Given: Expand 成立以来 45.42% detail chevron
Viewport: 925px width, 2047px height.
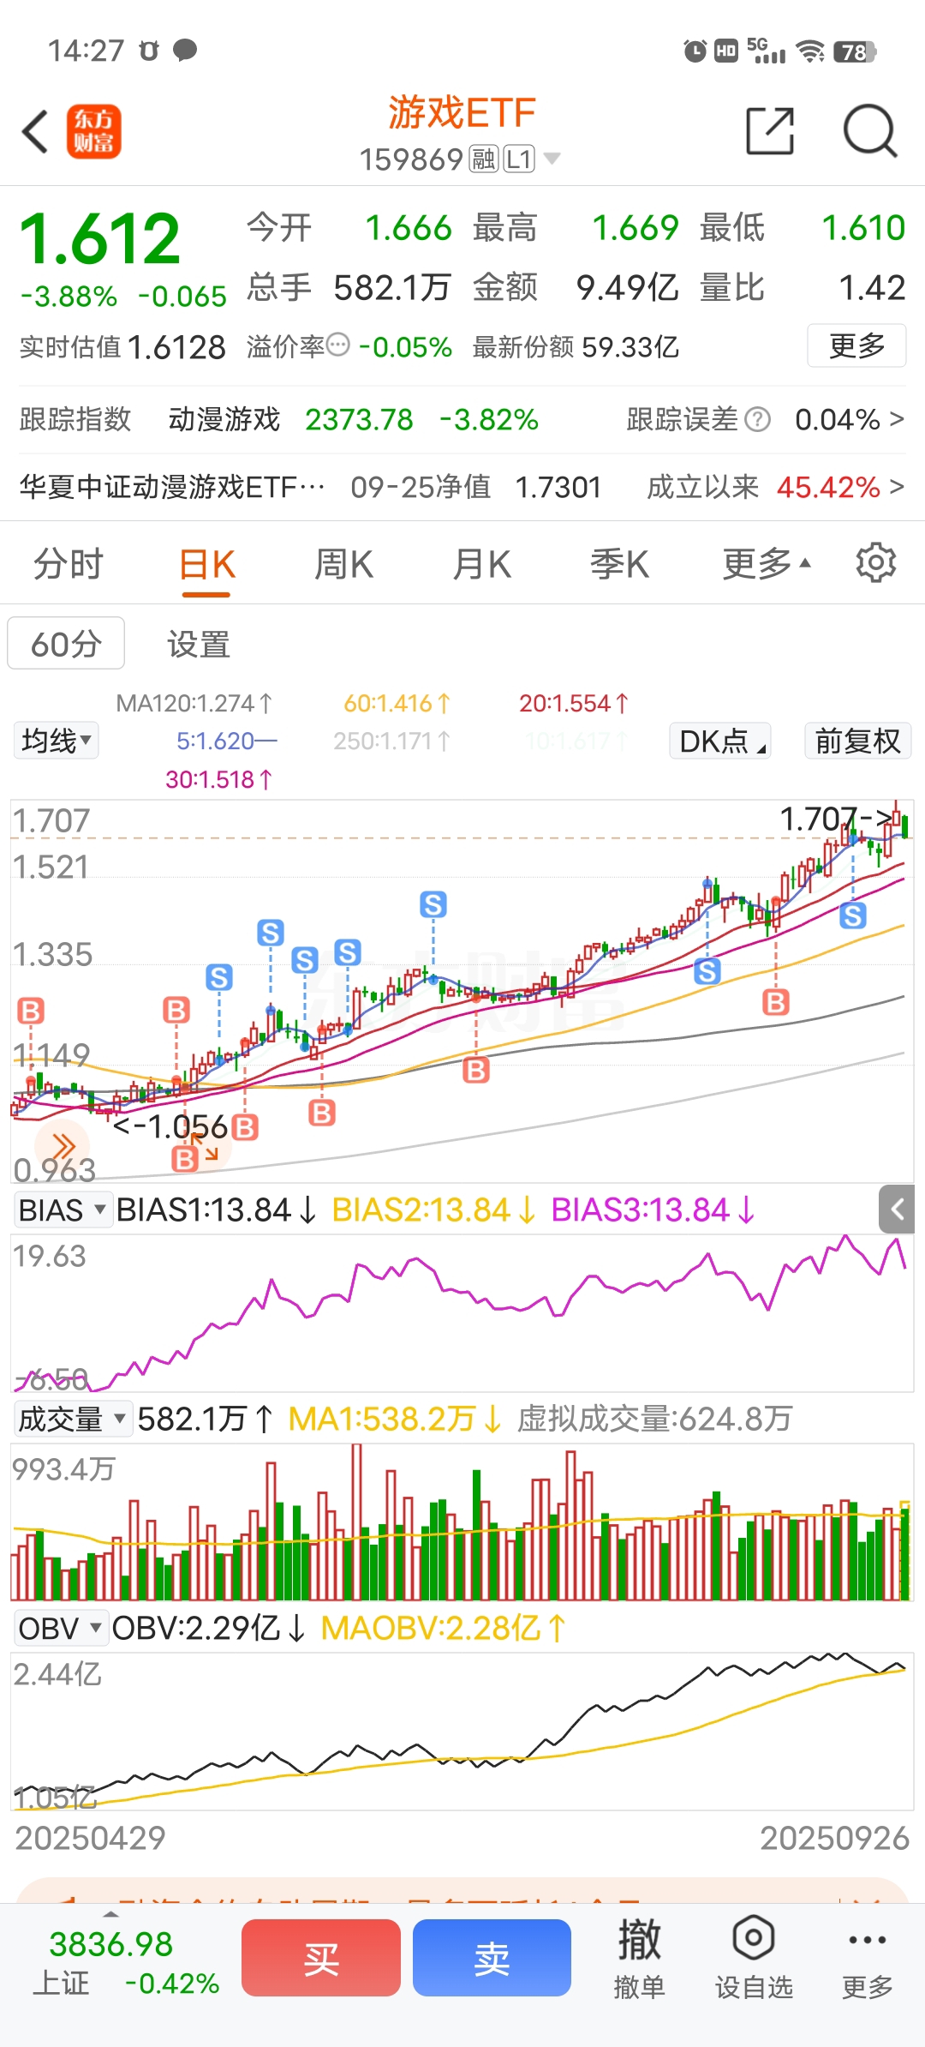Looking at the screenshot, I should click(896, 486).
